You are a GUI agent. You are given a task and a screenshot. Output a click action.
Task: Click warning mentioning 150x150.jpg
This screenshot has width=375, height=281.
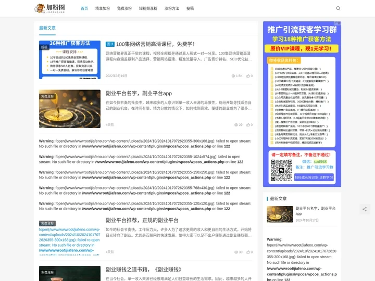[x=145, y=175]
